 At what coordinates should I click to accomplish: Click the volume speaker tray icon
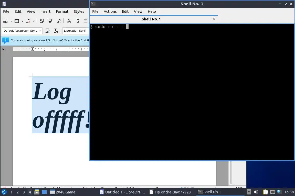pos(256,192)
